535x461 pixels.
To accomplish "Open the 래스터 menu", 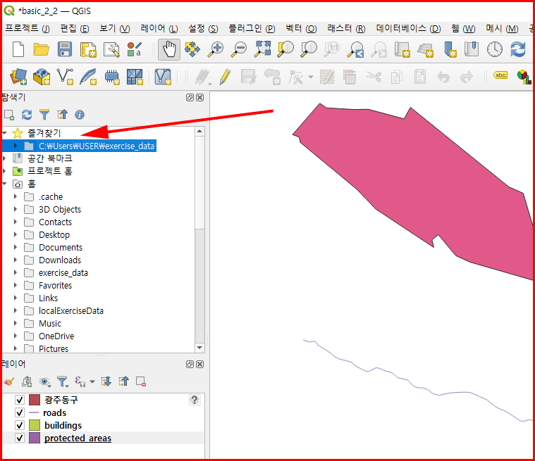I will (346, 29).
